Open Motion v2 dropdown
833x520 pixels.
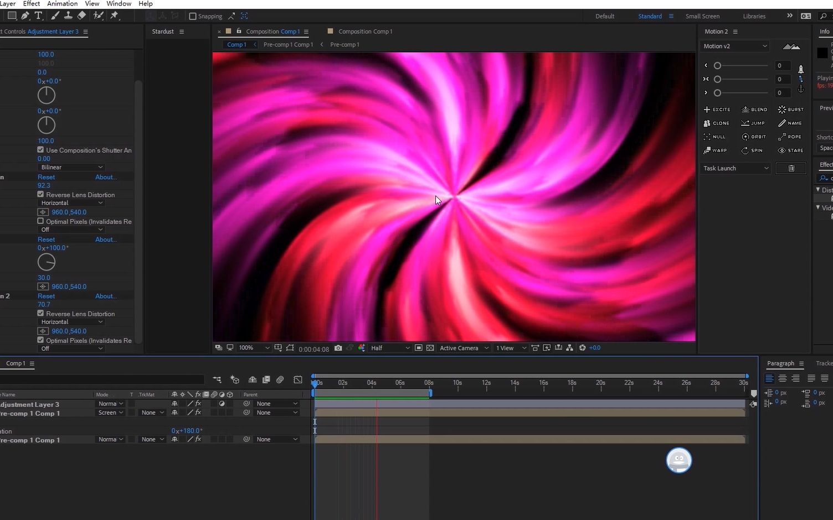click(x=735, y=46)
